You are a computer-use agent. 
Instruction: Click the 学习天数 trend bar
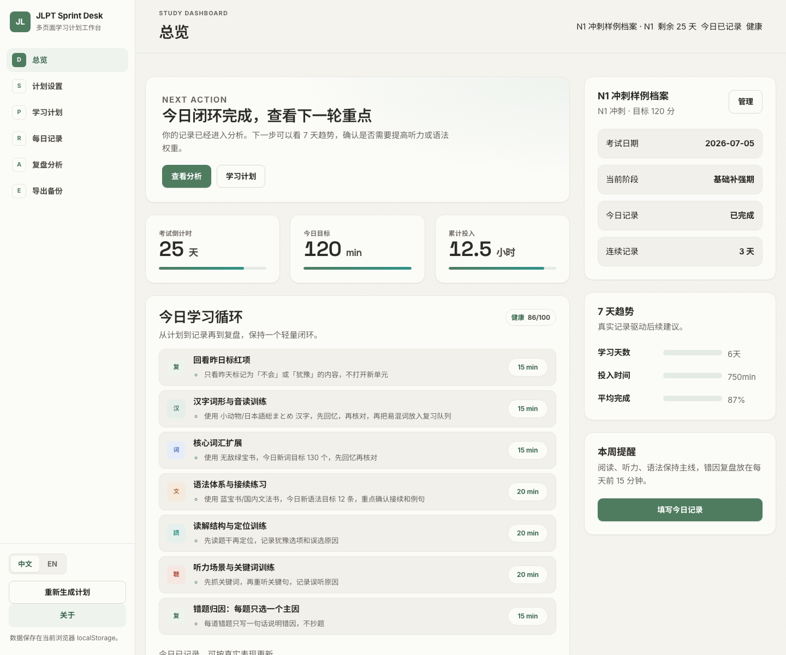693,353
